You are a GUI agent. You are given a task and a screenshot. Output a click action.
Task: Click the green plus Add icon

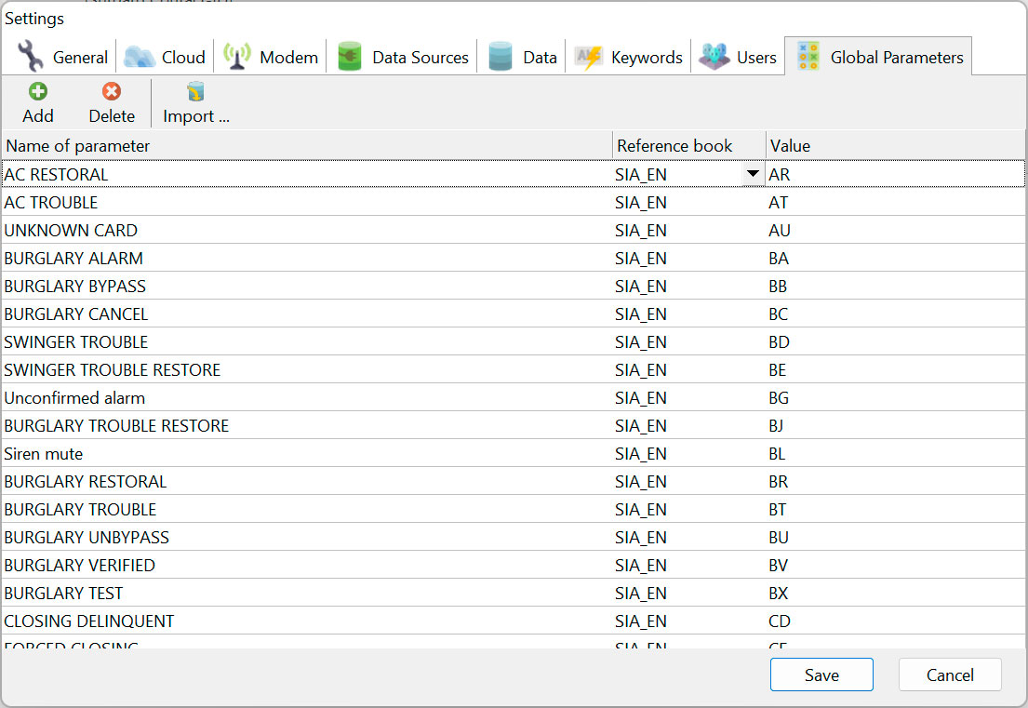coord(38,91)
